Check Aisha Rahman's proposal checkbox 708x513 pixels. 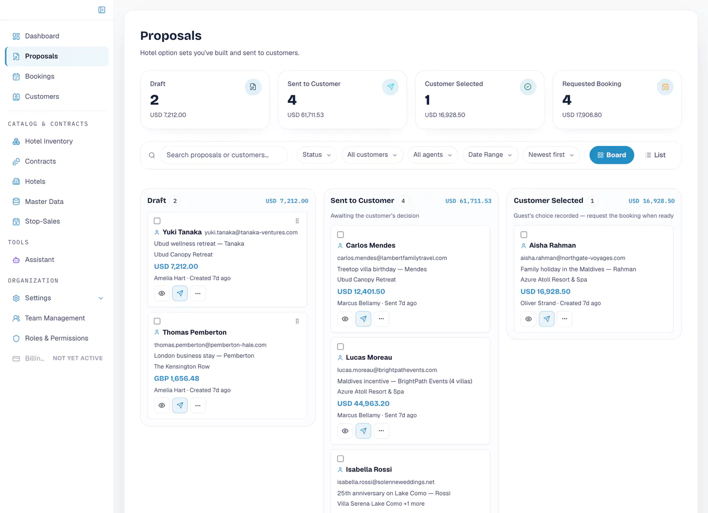pyautogui.click(x=524, y=235)
